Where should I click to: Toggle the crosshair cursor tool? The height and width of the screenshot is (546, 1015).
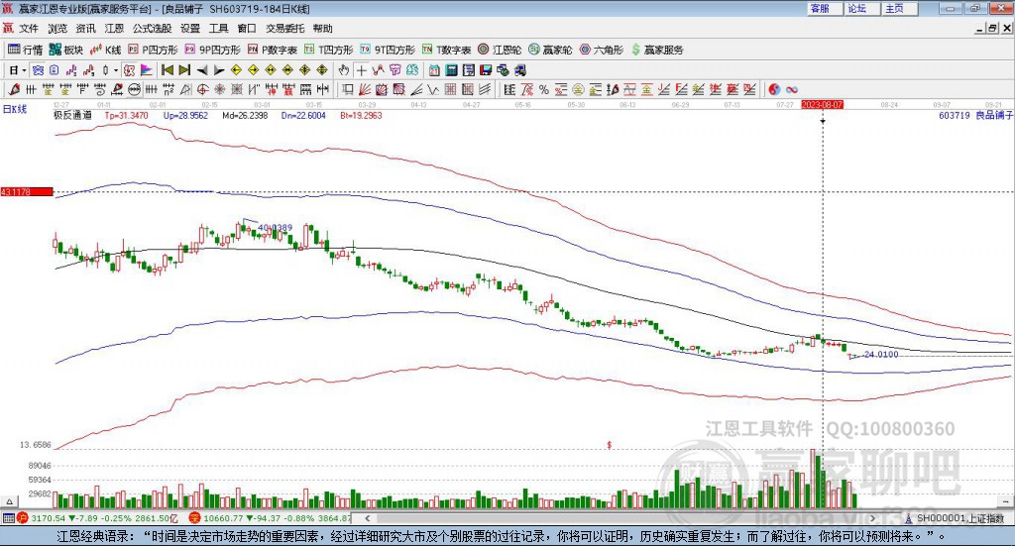pyautogui.click(x=362, y=70)
